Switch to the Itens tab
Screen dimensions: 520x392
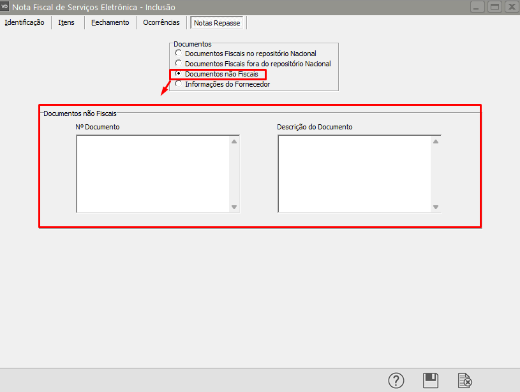pyautogui.click(x=66, y=22)
